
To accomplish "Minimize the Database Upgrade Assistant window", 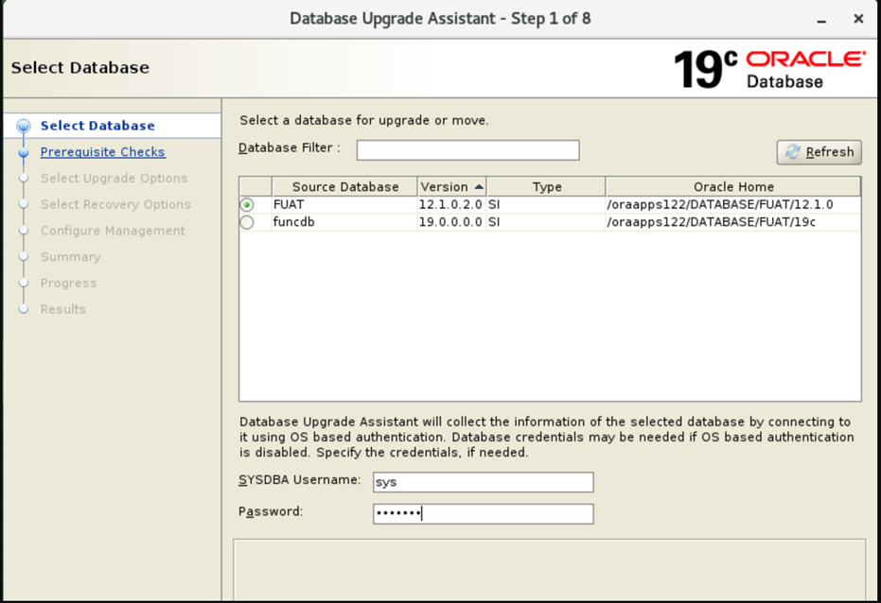I will [821, 20].
